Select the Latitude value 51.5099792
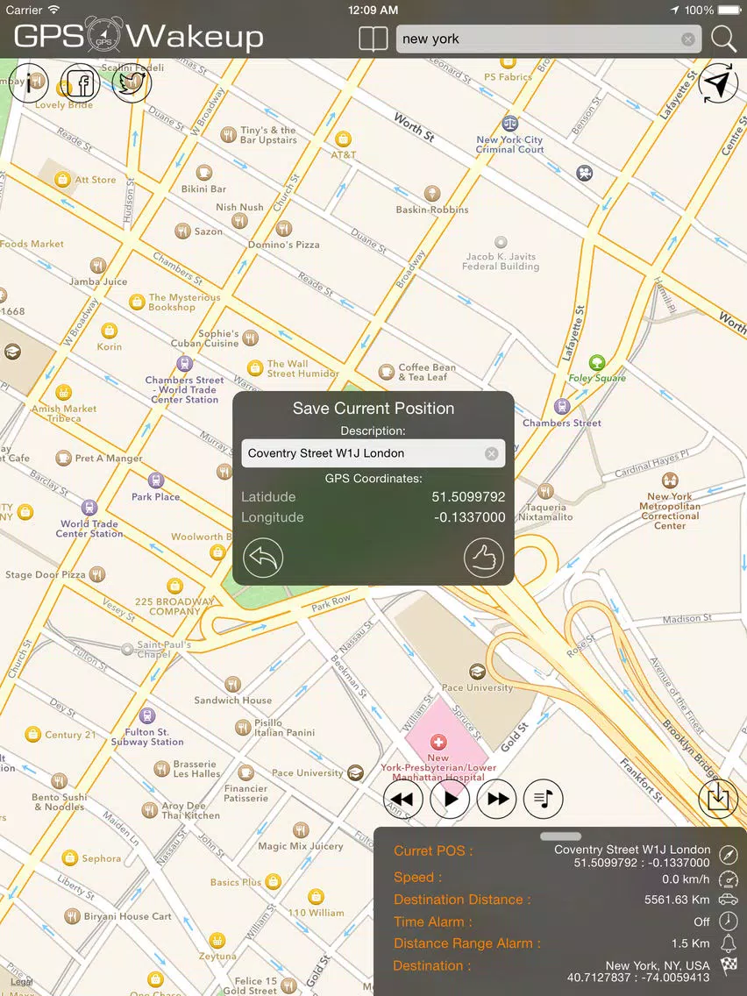Screen dimensions: 747x996 point(469,497)
